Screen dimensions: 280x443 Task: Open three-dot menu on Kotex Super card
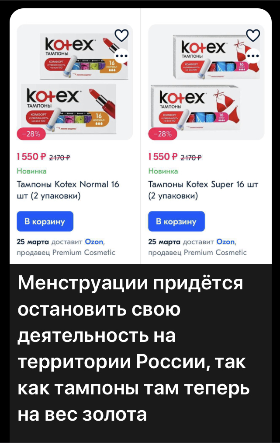tap(253, 55)
